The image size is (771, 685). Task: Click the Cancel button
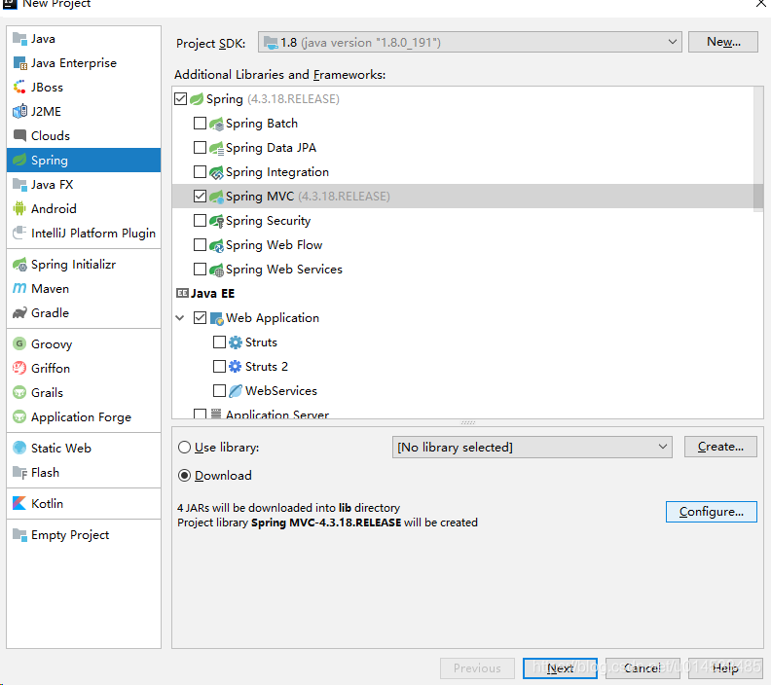pyautogui.click(x=642, y=668)
